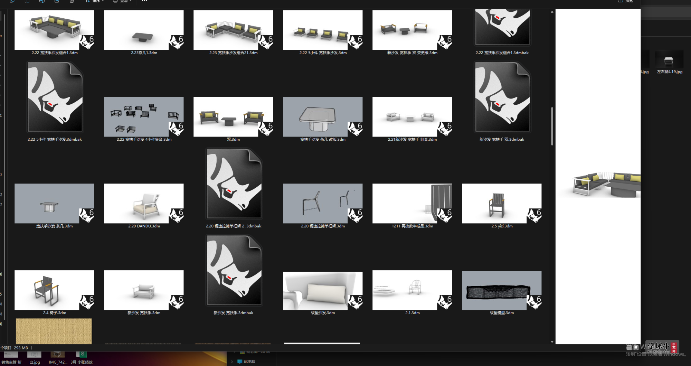Select the 双.3dm sofa thumbnail
The height and width of the screenshot is (366, 691).
click(x=233, y=117)
